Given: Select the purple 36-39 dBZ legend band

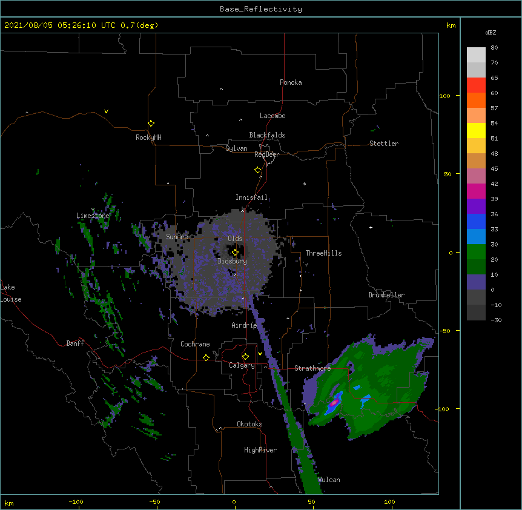Looking at the screenshot, I should click(x=476, y=206).
